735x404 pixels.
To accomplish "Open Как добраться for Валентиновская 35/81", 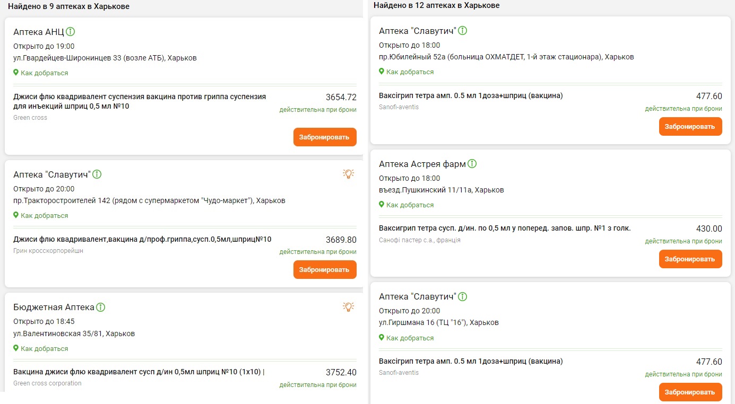I will click(x=44, y=349).
